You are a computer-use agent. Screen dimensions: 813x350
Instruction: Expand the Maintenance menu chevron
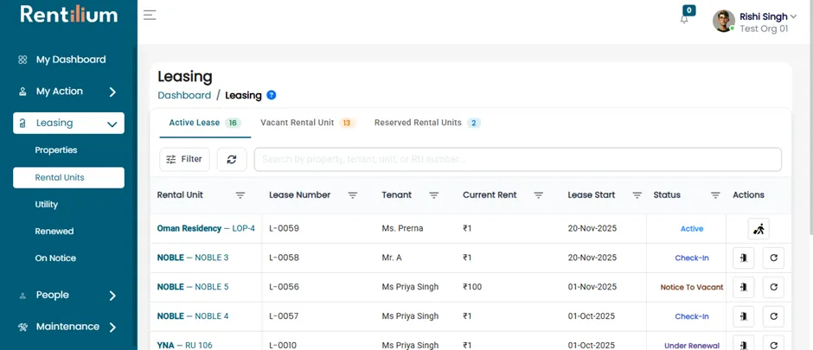[x=112, y=328]
